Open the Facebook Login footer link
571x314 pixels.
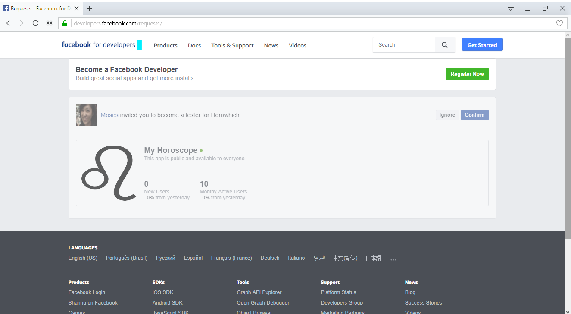tap(87, 292)
